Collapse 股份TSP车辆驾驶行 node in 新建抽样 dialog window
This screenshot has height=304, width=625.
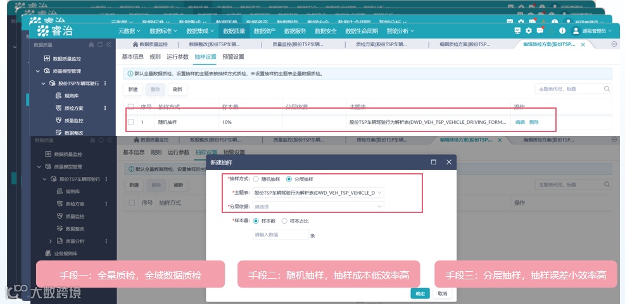pyautogui.click(x=44, y=179)
